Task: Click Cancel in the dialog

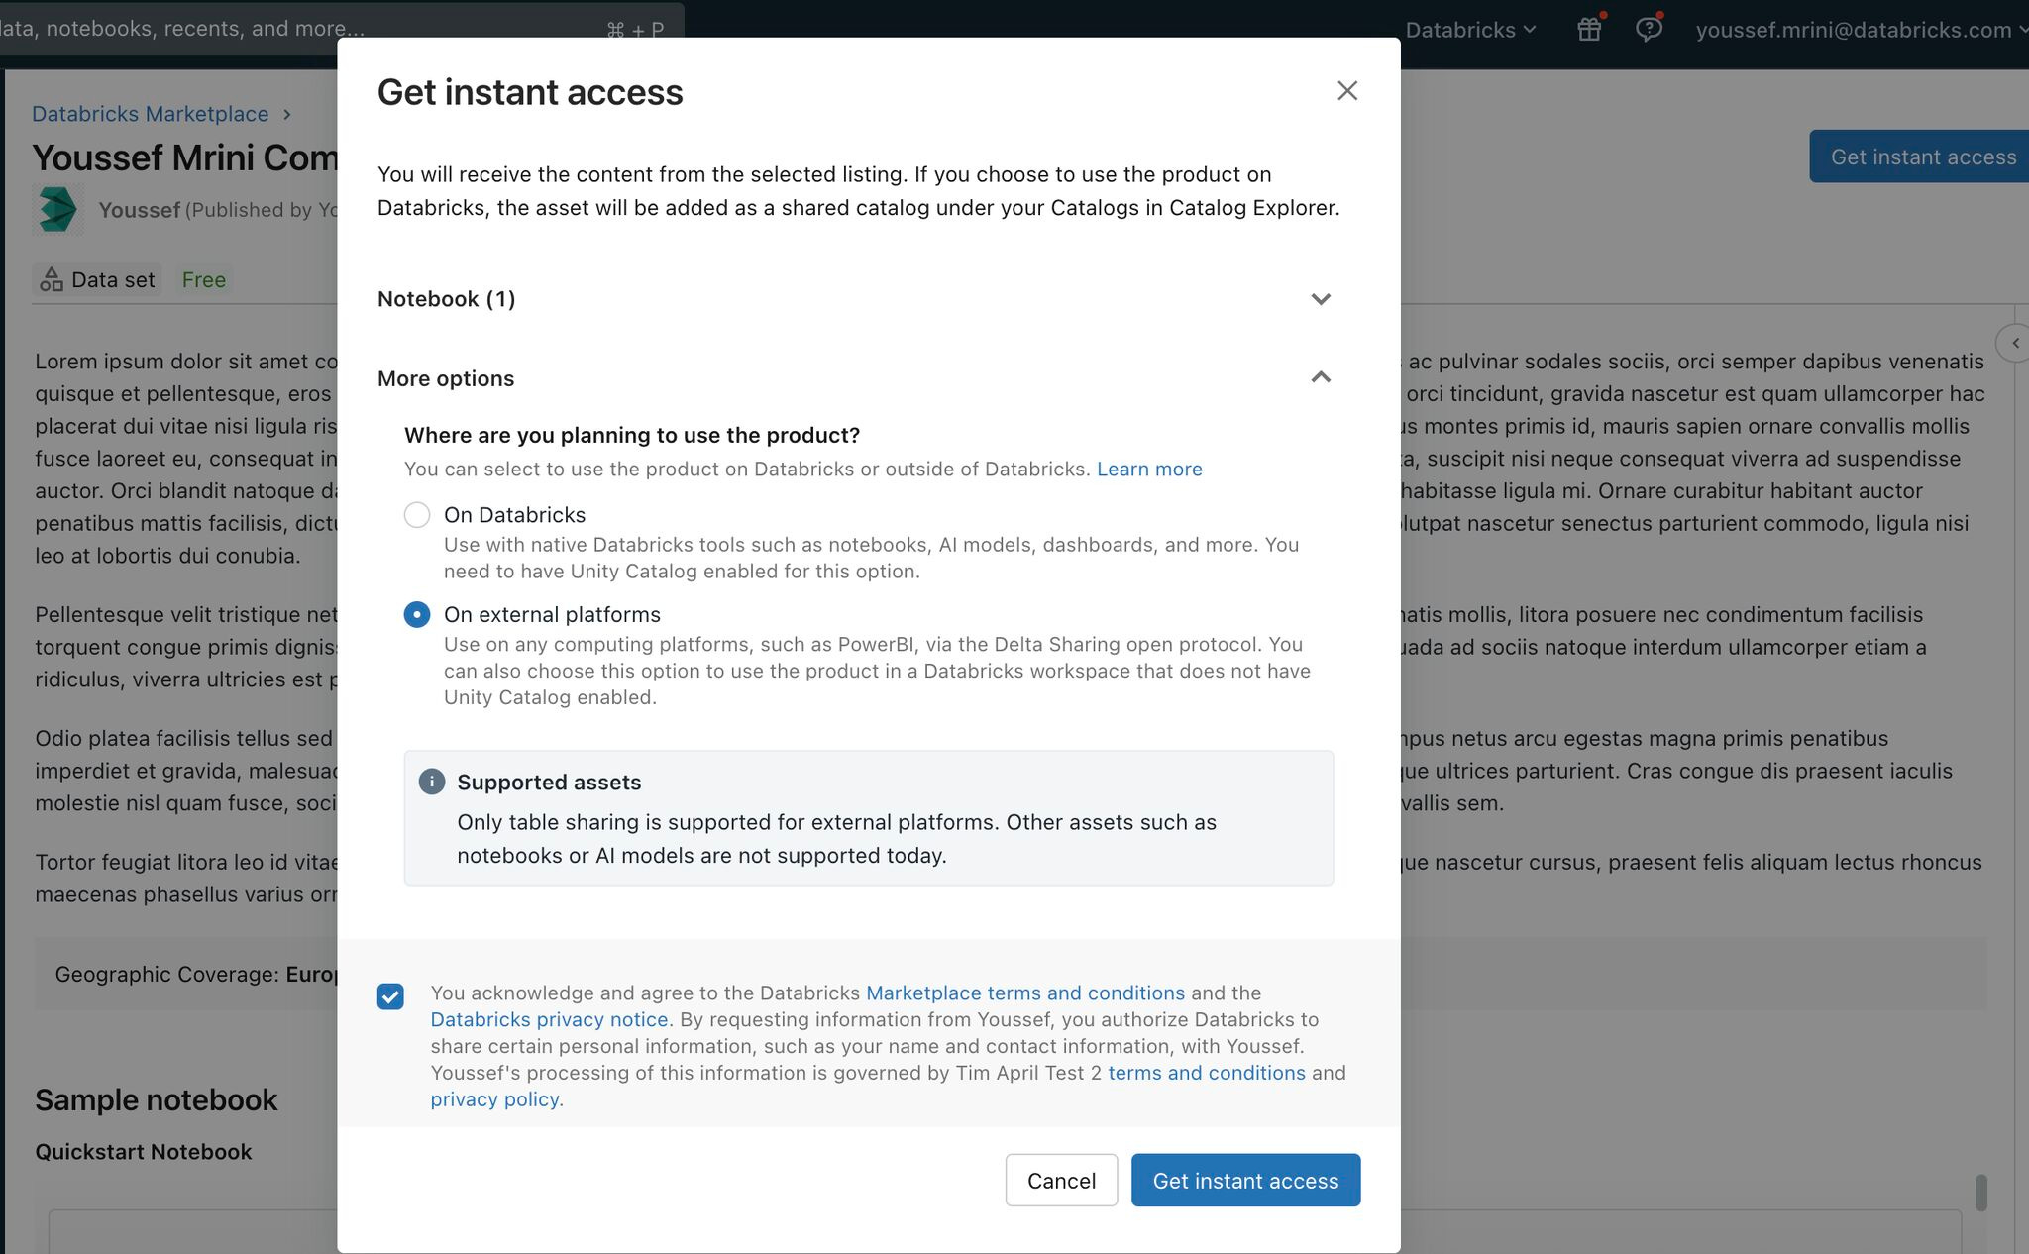Action: click(1061, 1180)
